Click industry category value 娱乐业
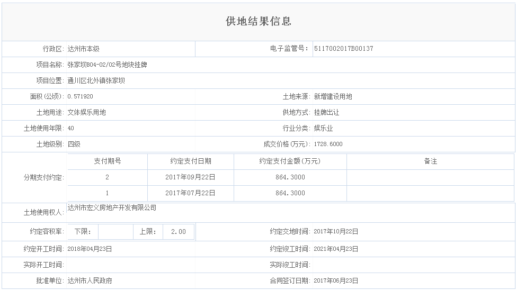This screenshot has width=516, height=290. [324, 128]
